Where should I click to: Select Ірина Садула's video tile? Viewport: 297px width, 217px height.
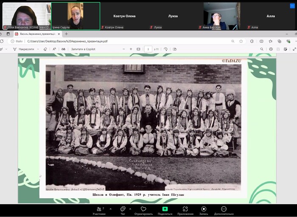pyautogui.click(x=76, y=16)
